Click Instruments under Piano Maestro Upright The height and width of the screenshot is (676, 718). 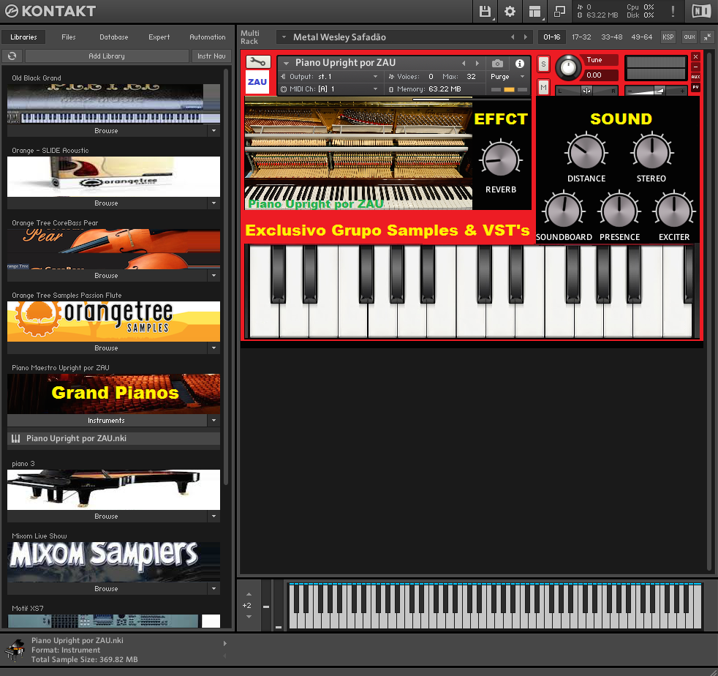pyautogui.click(x=107, y=420)
